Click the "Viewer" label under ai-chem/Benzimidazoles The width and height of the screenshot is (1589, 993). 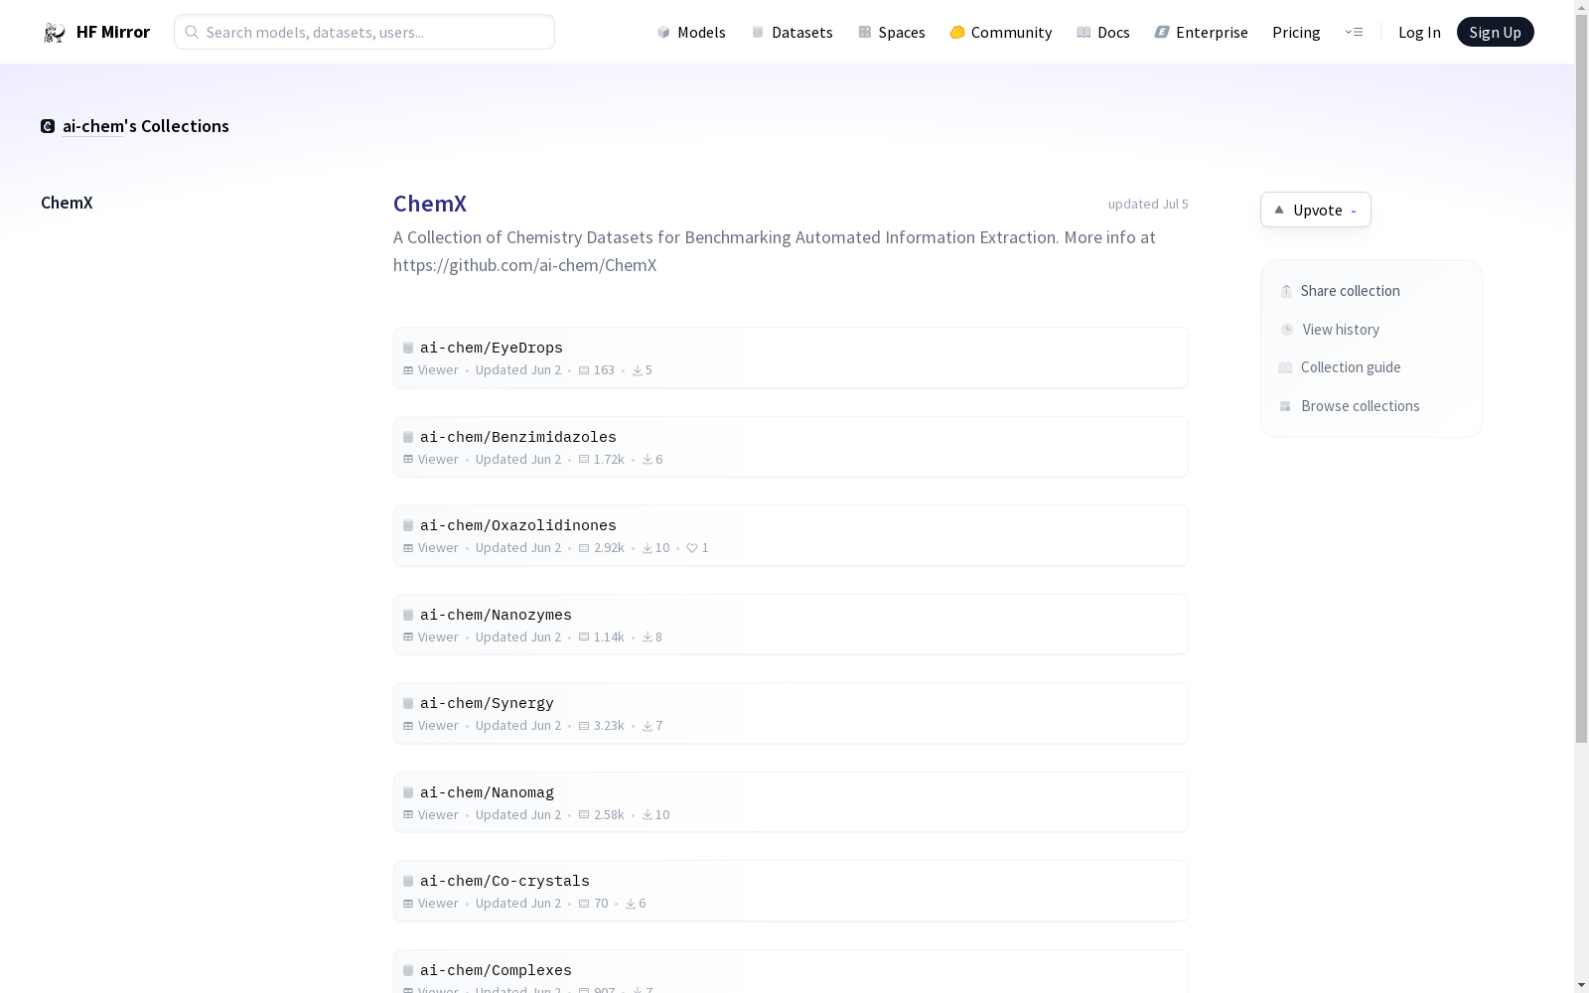(x=438, y=460)
